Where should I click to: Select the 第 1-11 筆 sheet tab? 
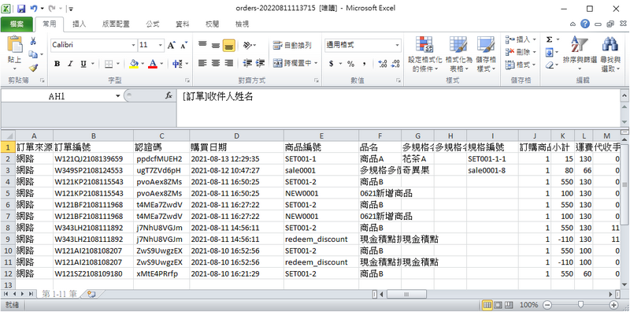click(x=59, y=295)
